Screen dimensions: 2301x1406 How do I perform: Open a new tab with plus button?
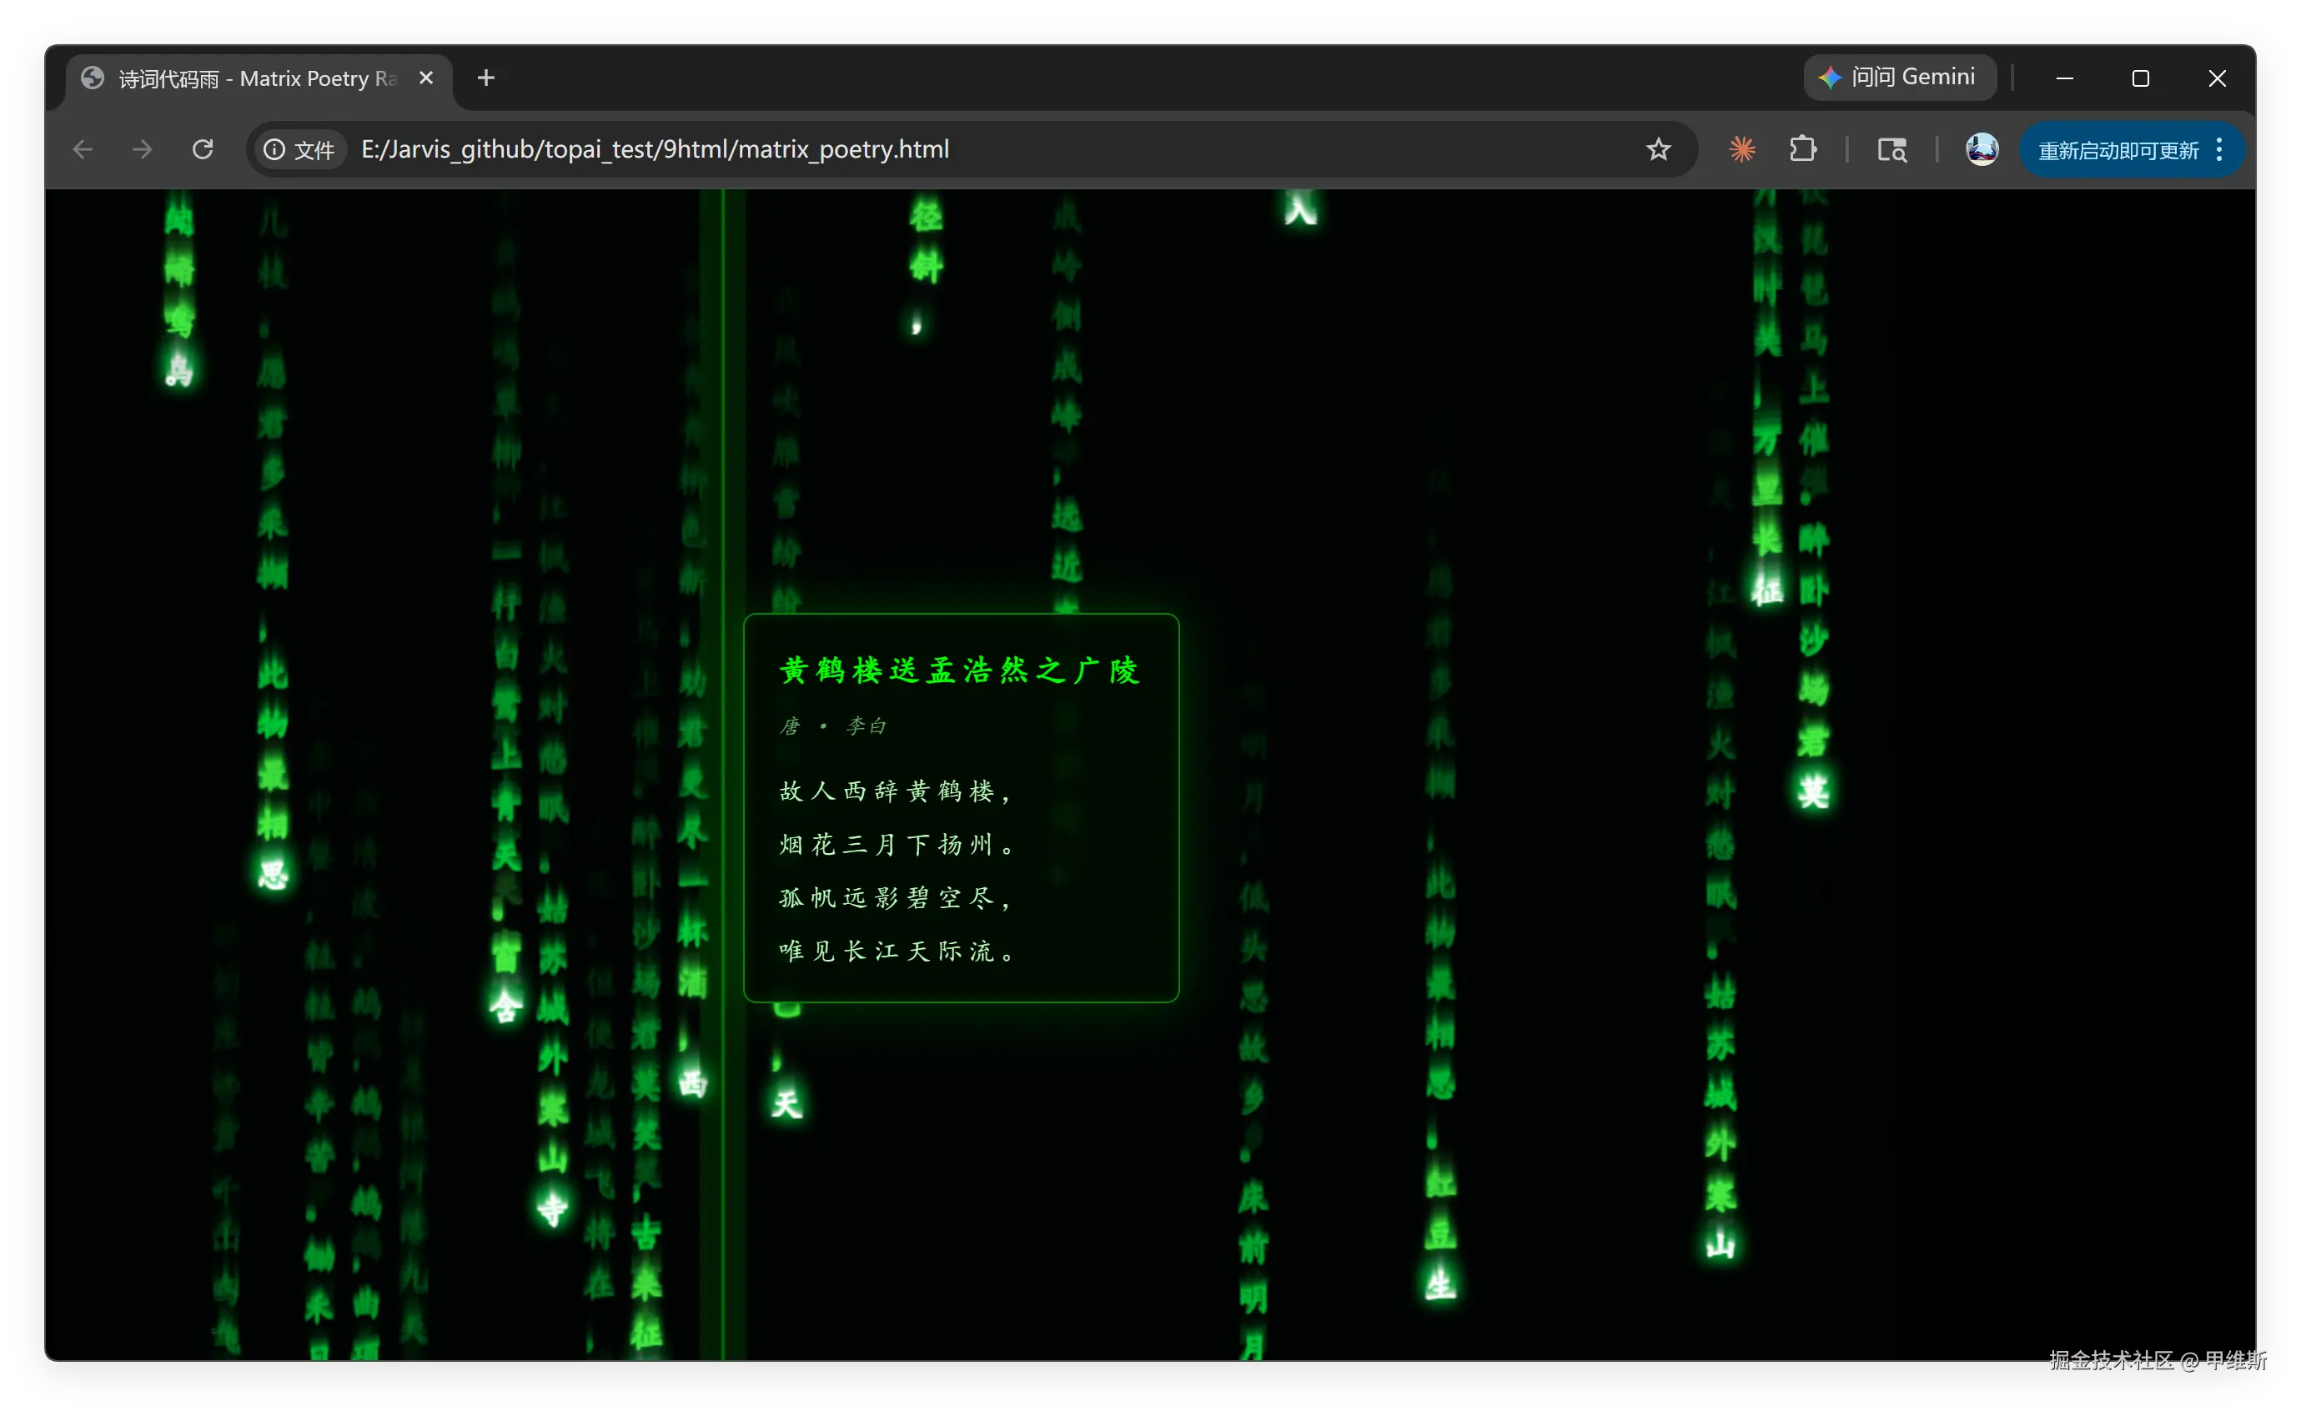click(485, 78)
